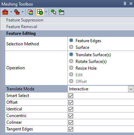Toggle the Concentric checkbox
134x135 pixels.
tap(71, 116)
